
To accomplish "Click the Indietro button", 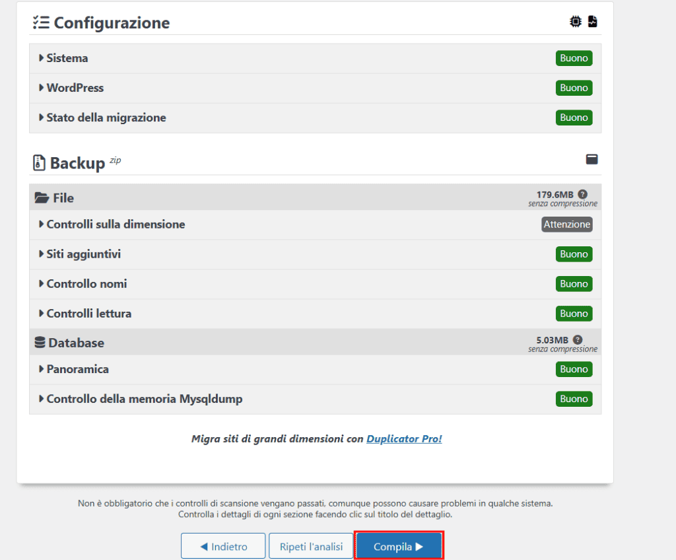I will [x=223, y=545].
